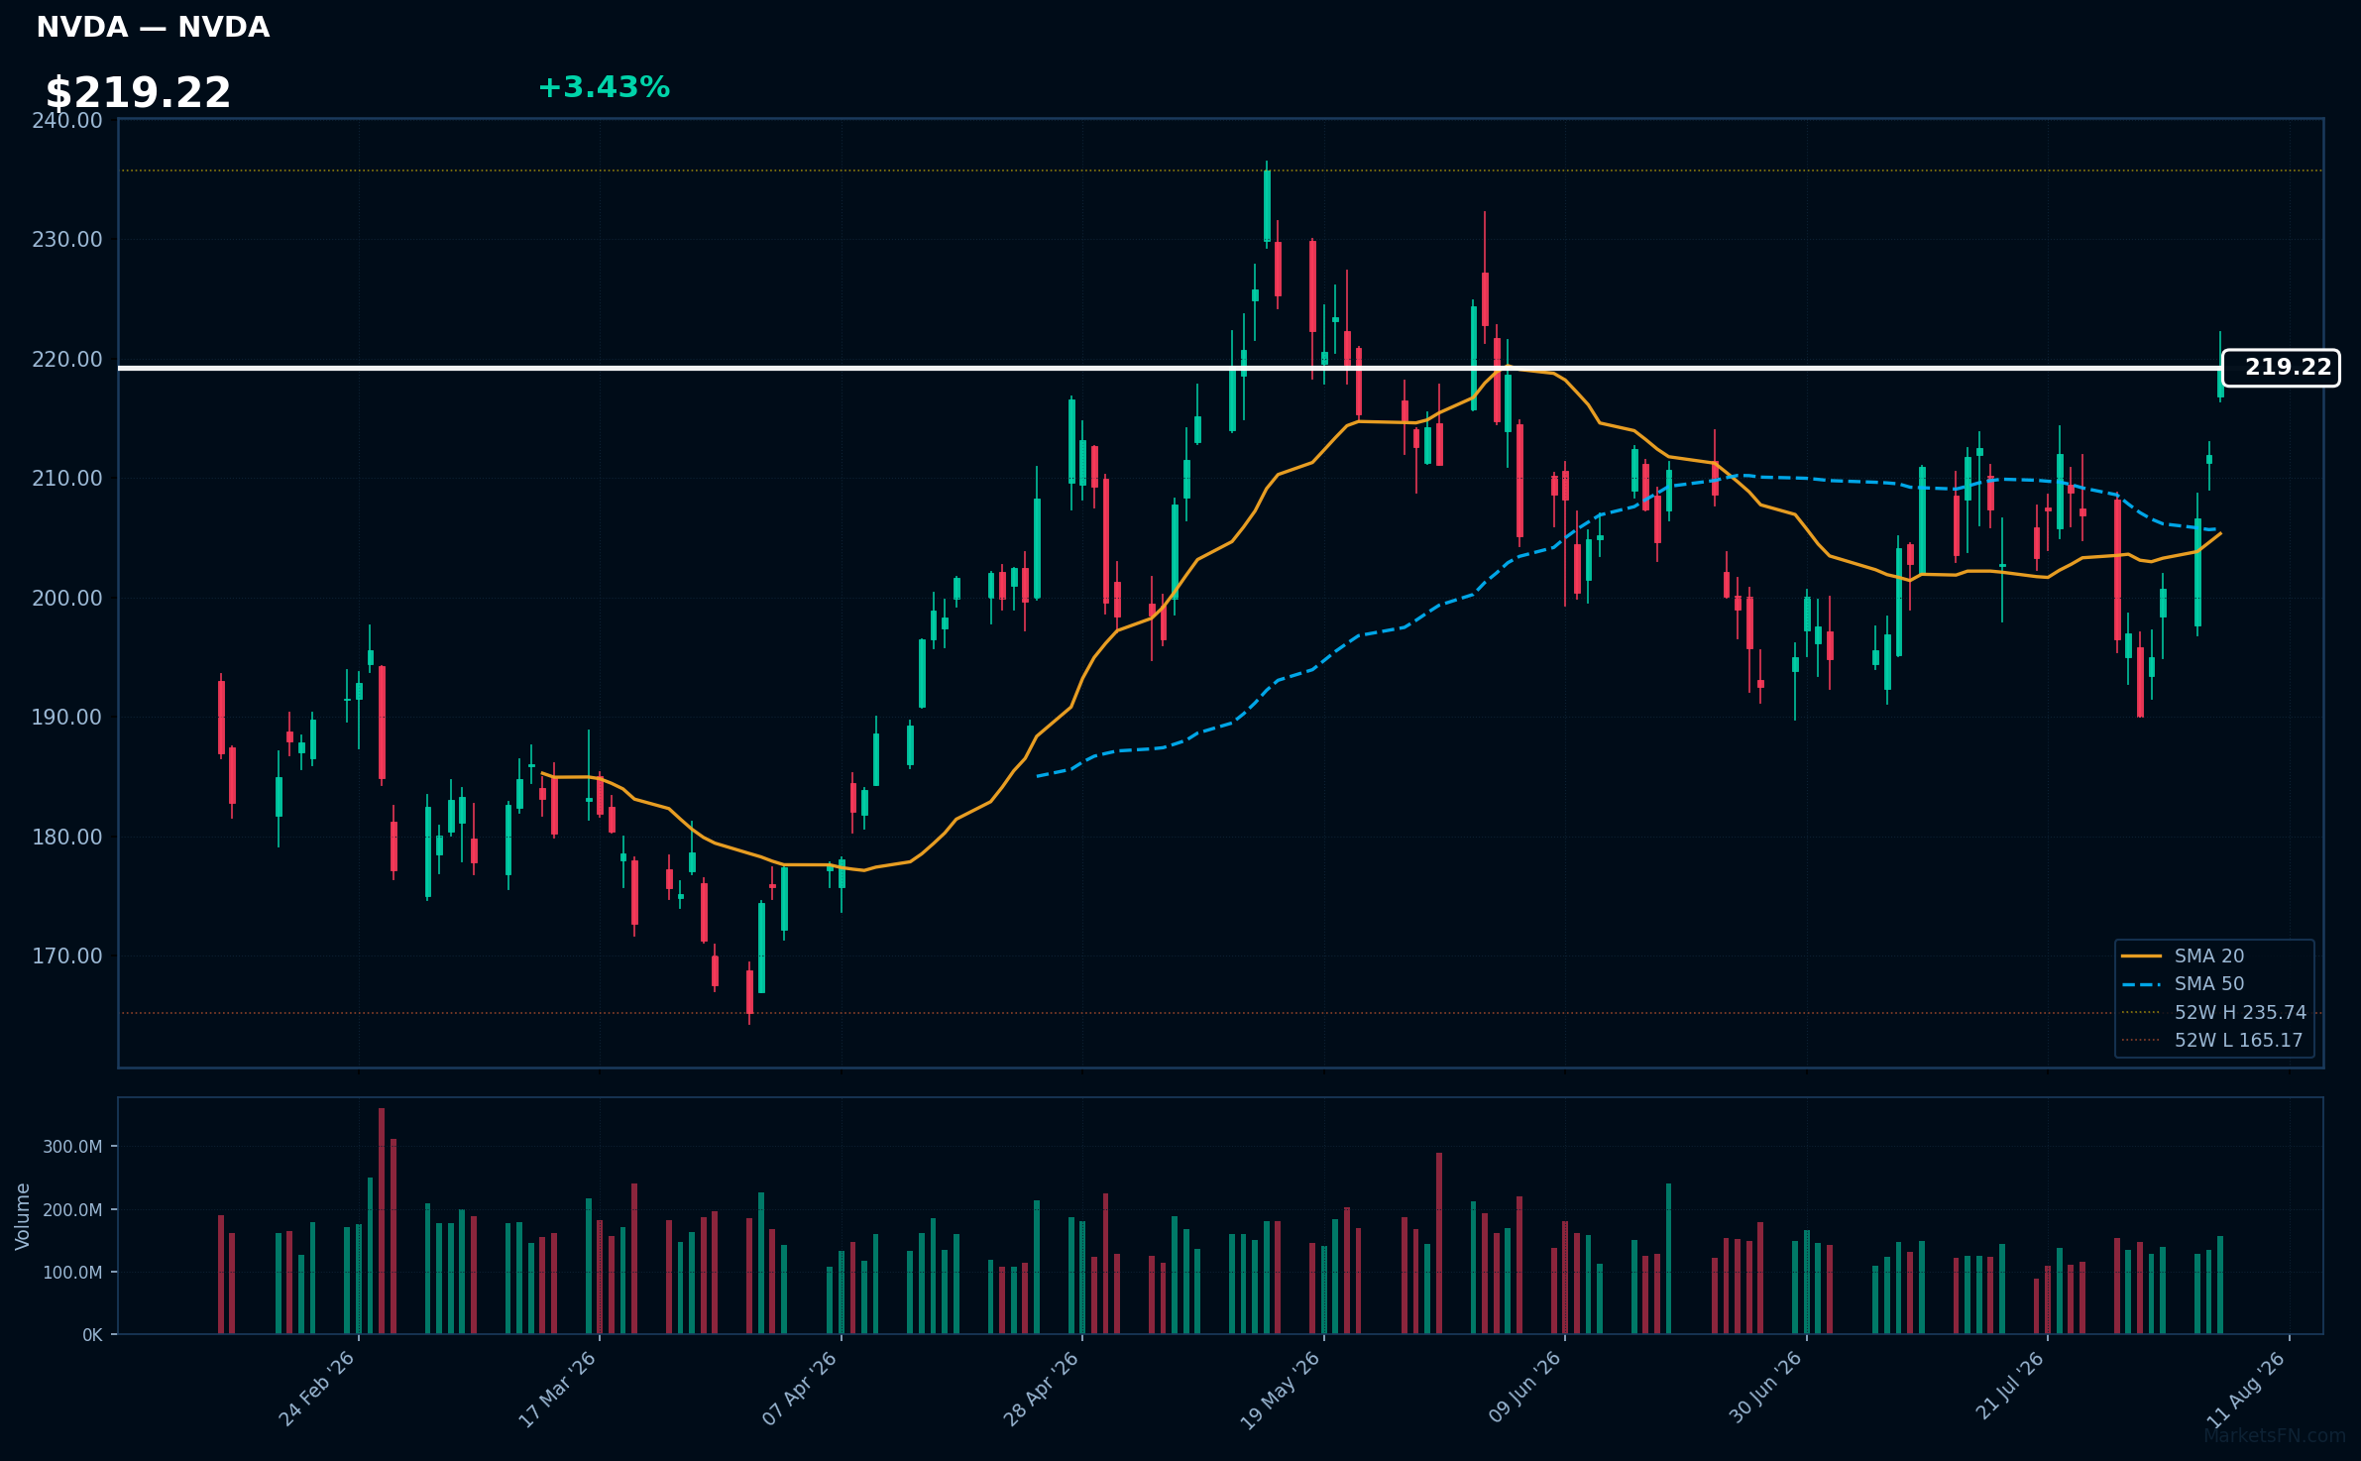
Task: Click the 0K volume axis label
Action: tap(92, 1335)
